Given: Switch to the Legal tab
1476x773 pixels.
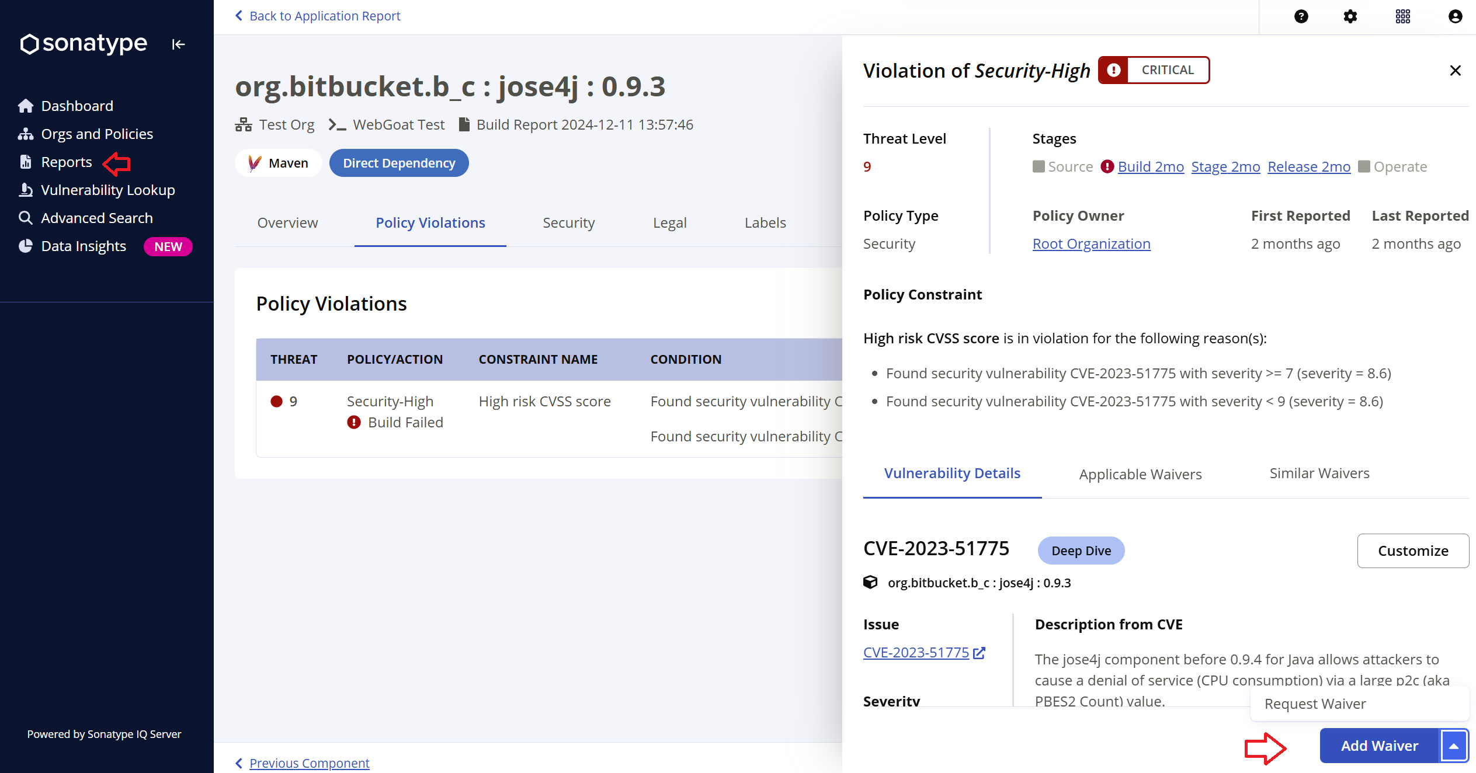Looking at the screenshot, I should point(669,222).
